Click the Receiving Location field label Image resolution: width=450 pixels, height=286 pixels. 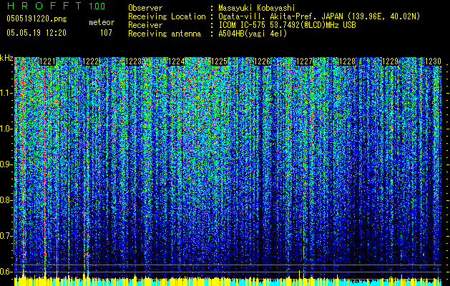click(167, 16)
